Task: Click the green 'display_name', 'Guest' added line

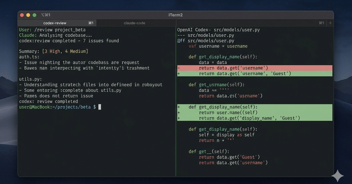Action: coord(249,118)
